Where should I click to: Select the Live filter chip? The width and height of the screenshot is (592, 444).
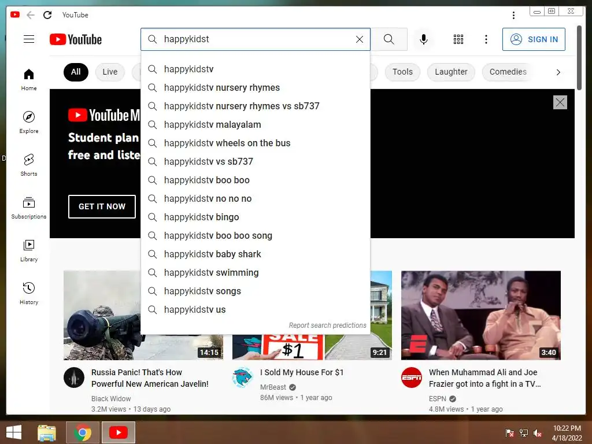pyautogui.click(x=110, y=72)
